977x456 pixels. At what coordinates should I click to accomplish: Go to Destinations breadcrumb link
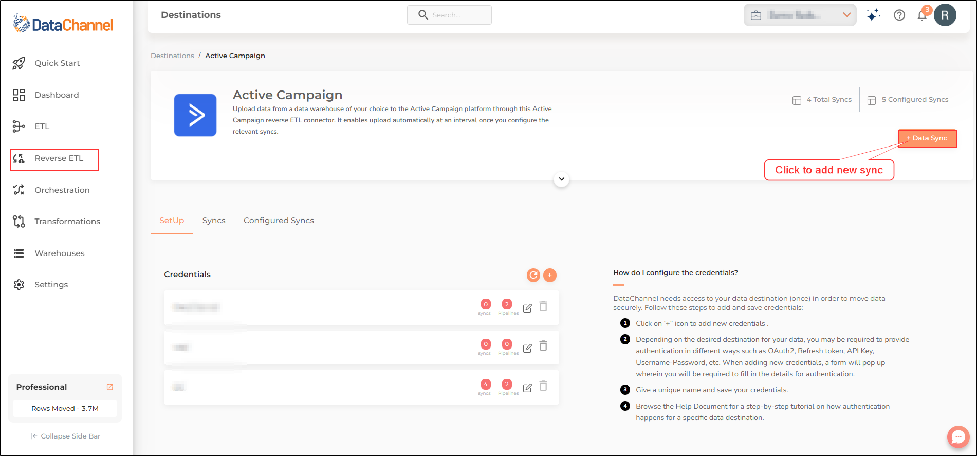coord(172,56)
